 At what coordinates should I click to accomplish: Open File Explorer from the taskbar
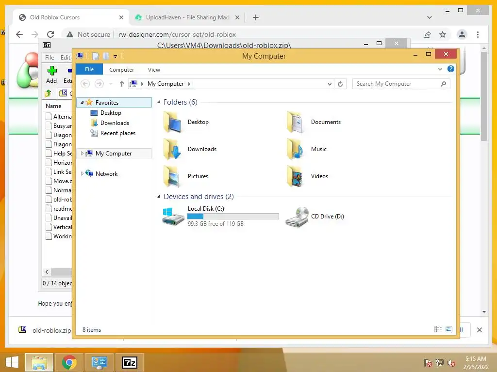tap(39, 362)
